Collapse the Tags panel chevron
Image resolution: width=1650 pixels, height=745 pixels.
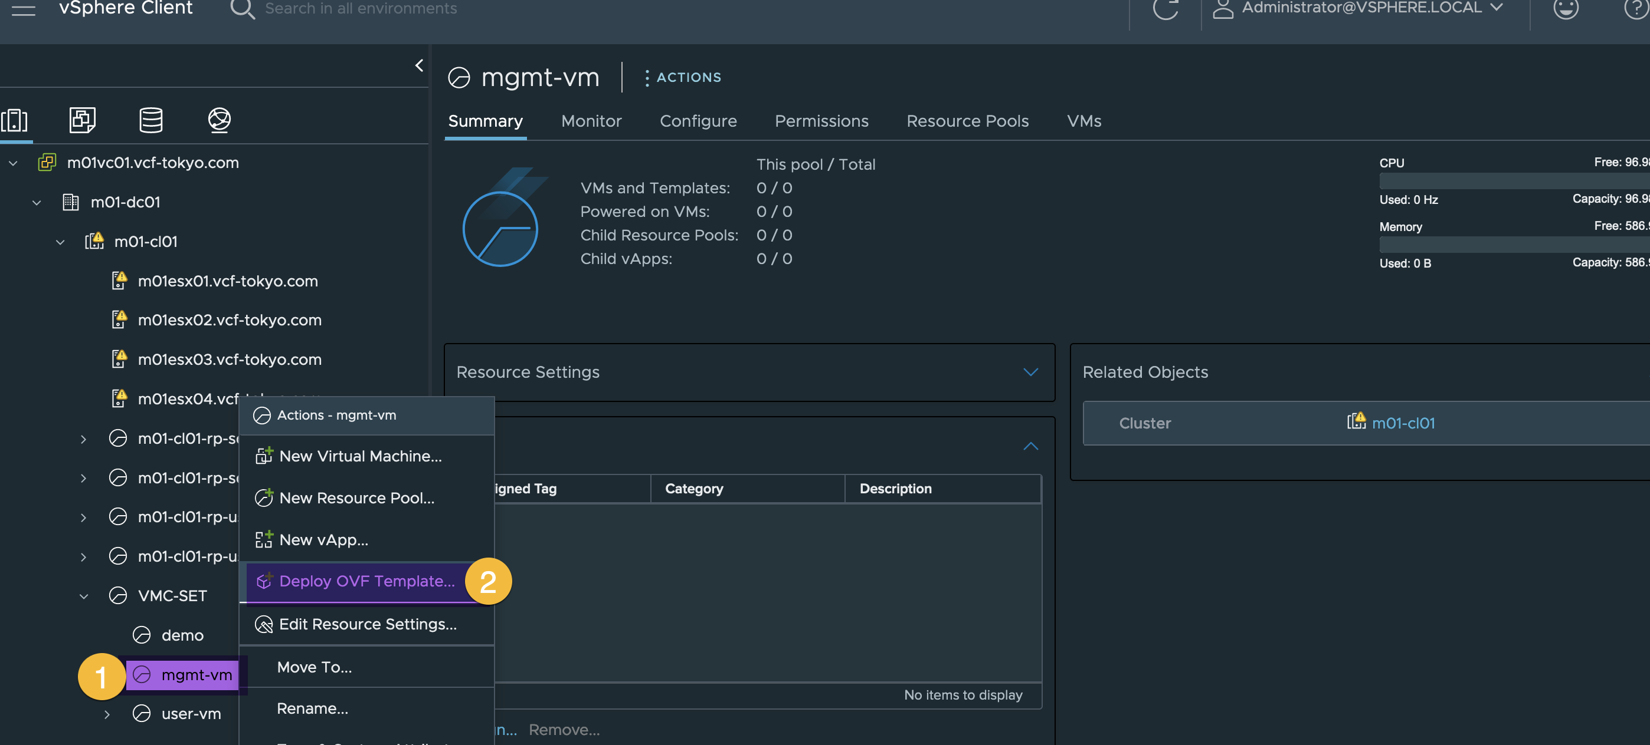click(1030, 446)
